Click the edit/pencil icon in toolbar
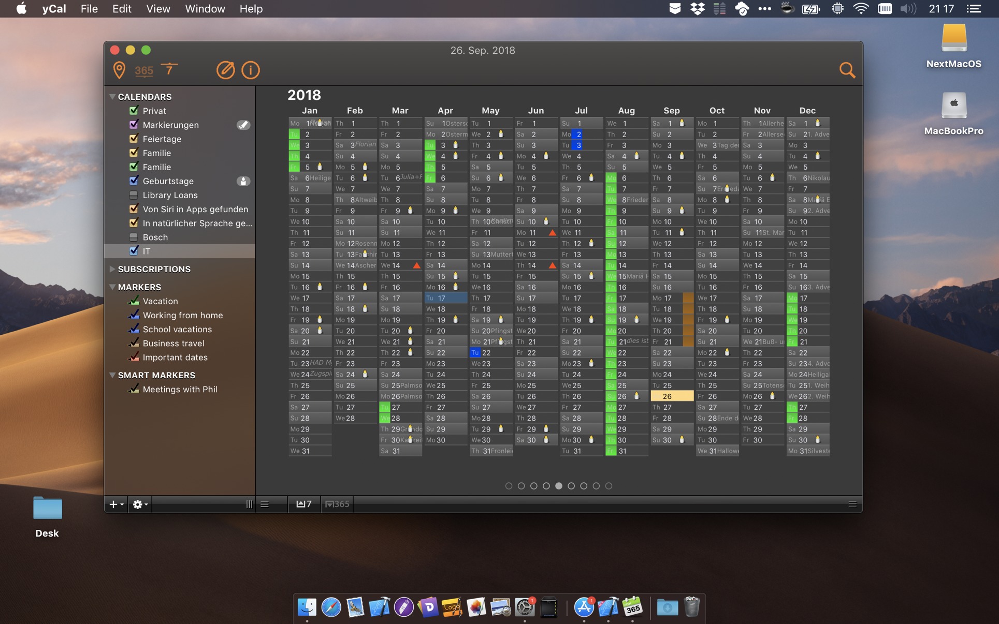 pyautogui.click(x=224, y=70)
